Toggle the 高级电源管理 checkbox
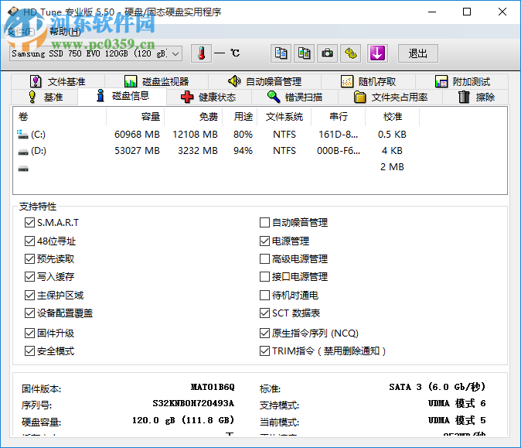Screen dimensions: 521x448 pos(264,258)
